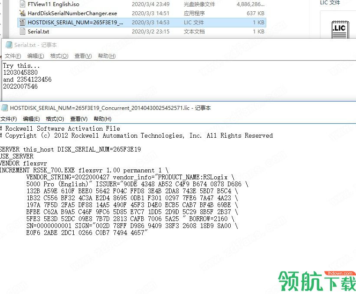The width and height of the screenshot is (356, 294).
Task: Click the serial 2022007546 in Serial.txt
Action: 20,86
